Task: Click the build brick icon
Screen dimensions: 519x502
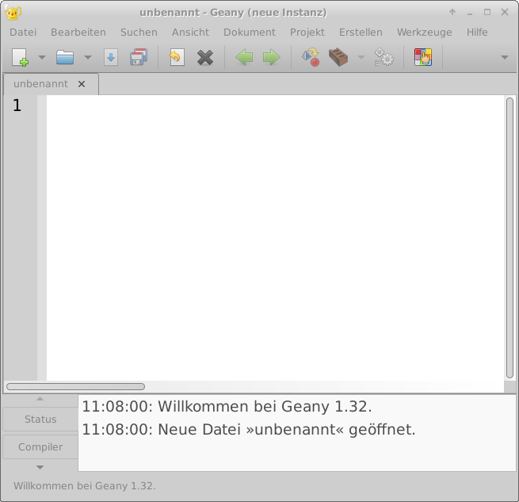Action: (338, 58)
